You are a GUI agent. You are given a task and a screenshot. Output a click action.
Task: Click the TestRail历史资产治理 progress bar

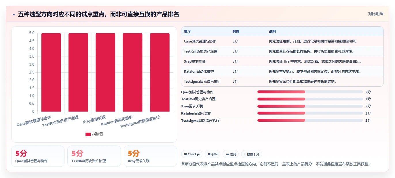click(x=310, y=99)
